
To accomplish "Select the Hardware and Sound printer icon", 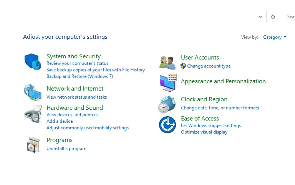I will 33,114.
